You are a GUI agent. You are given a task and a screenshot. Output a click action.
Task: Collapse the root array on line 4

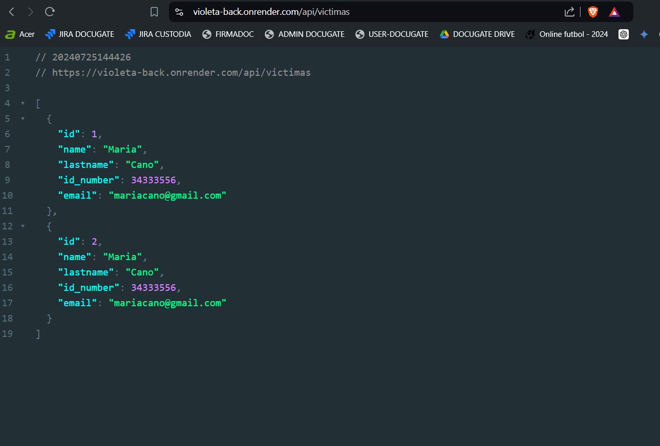(x=23, y=103)
